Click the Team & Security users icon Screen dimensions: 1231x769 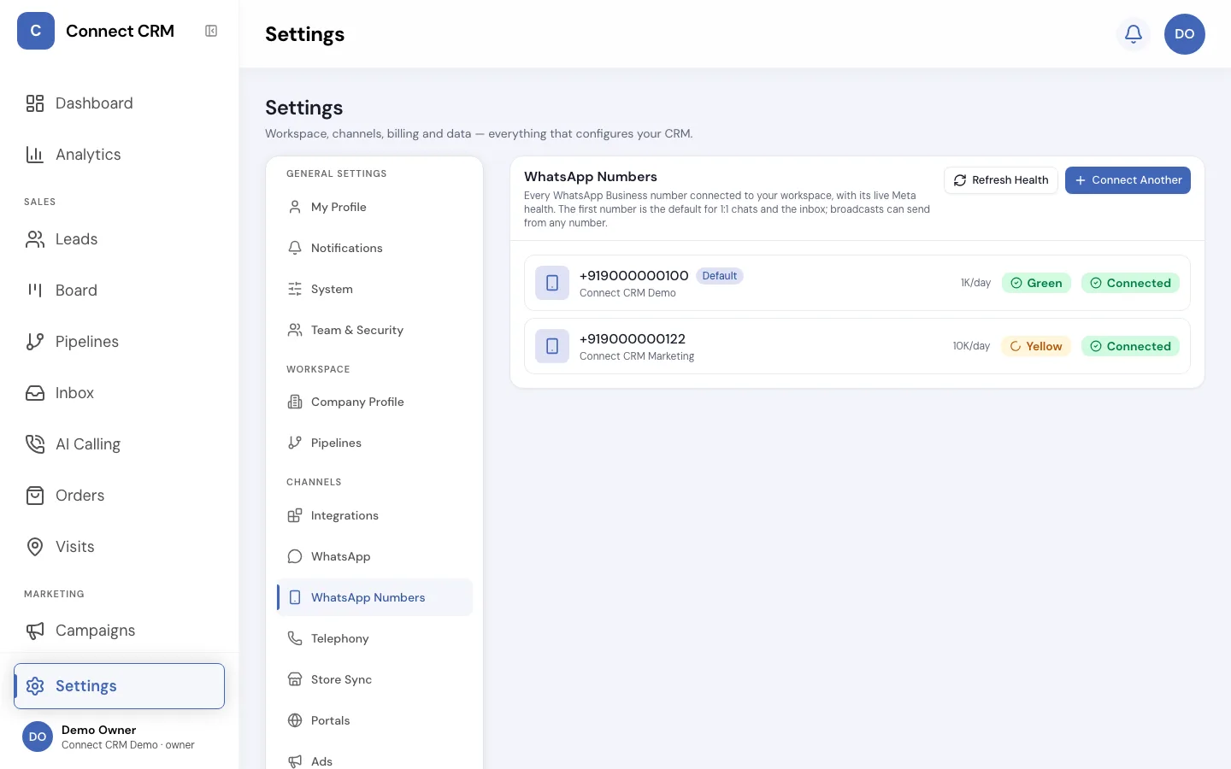coord(295,330)
